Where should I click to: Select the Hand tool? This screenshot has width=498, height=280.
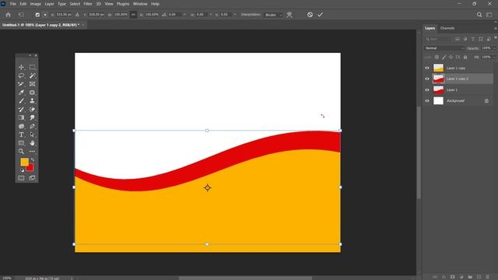click(32, 143)
